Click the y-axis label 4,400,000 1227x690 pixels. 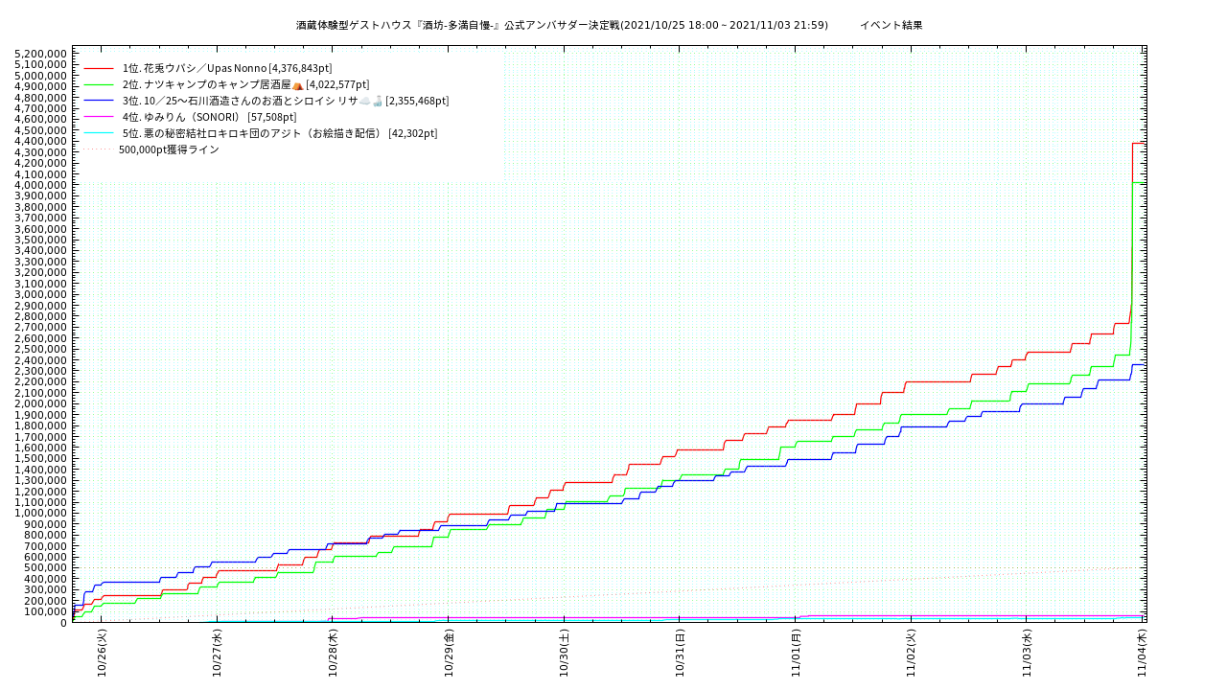click(x=42, y=142)
